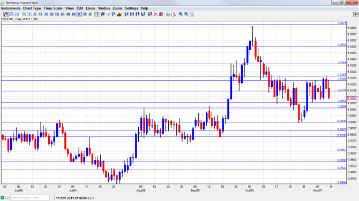Viewport: 359px width, 201px height.
Task: Open the View menu
Action: click(70, 8)
